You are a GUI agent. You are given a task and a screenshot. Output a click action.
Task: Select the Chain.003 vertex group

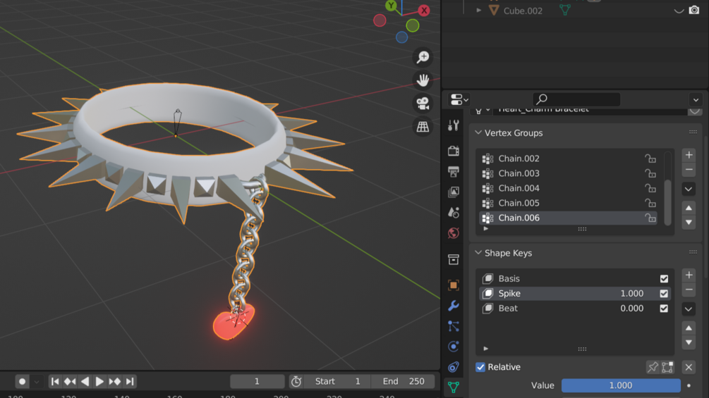coord(568,173)
